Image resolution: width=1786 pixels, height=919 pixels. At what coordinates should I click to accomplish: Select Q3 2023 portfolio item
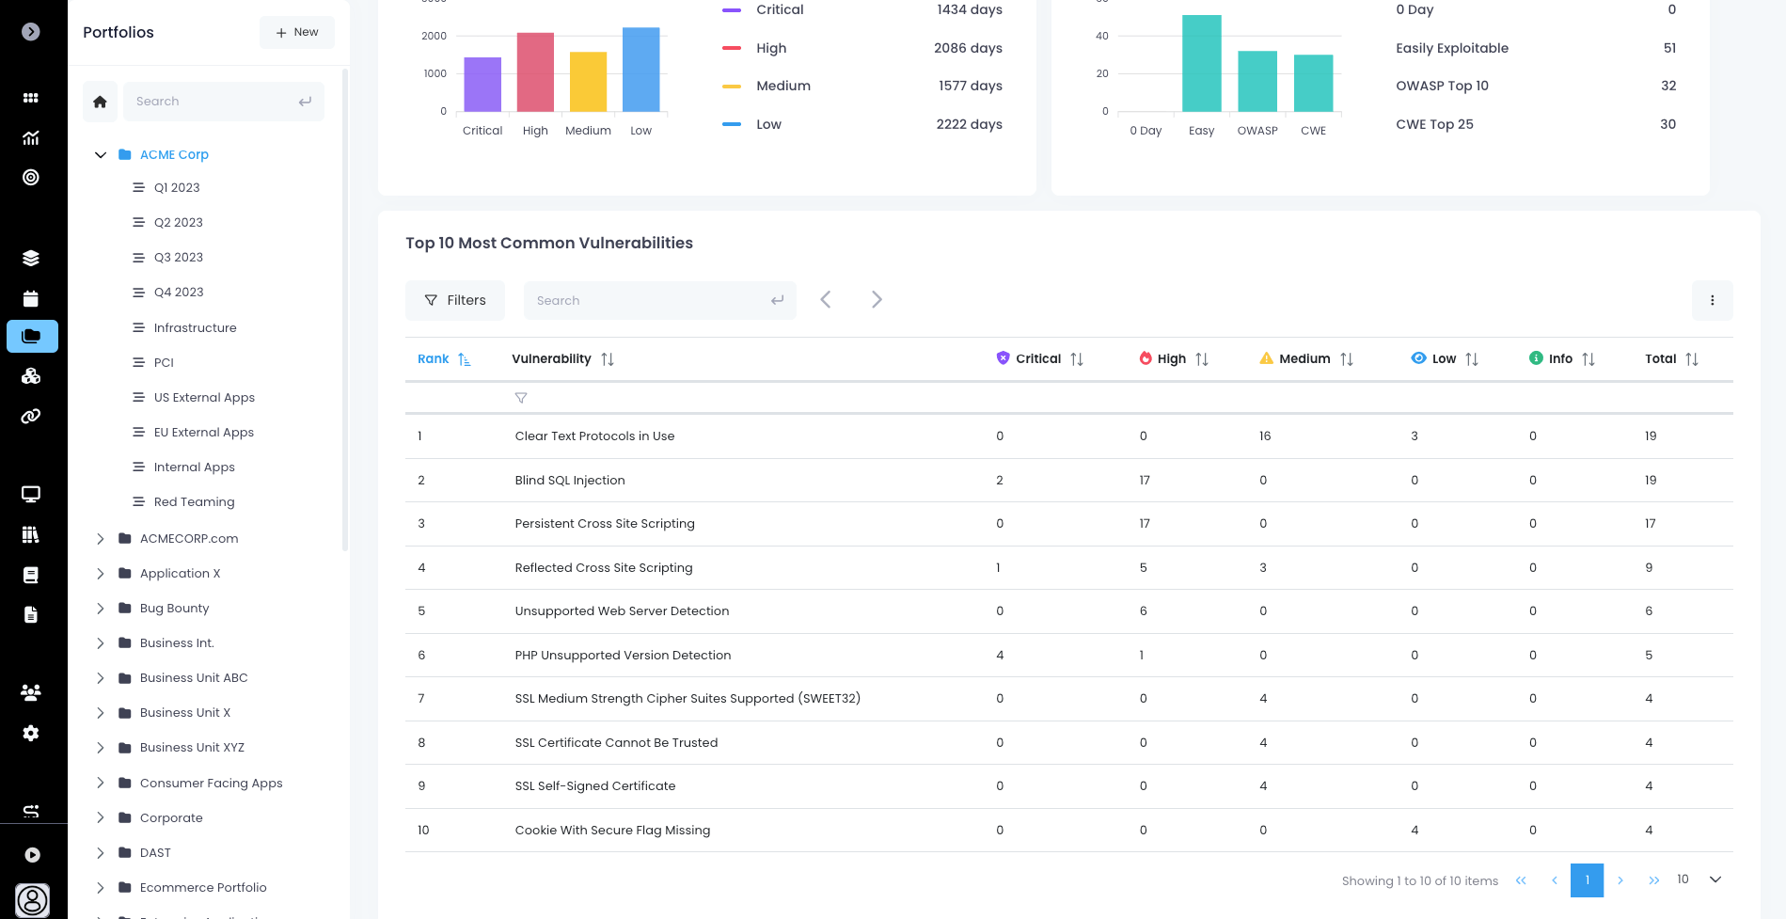click(178, 257)
